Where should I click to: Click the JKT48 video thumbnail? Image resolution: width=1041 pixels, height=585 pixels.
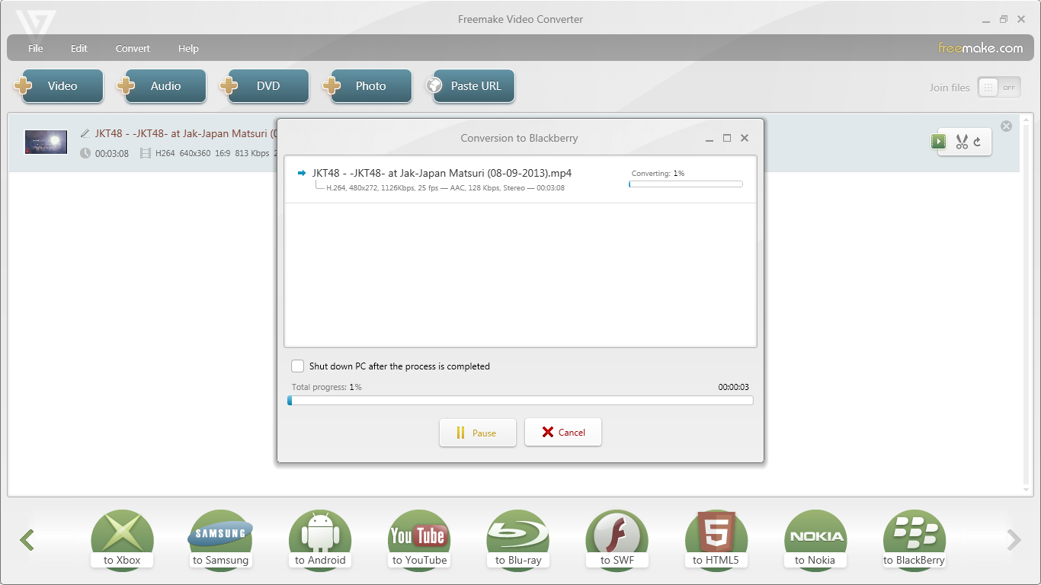tap(46, 142)
